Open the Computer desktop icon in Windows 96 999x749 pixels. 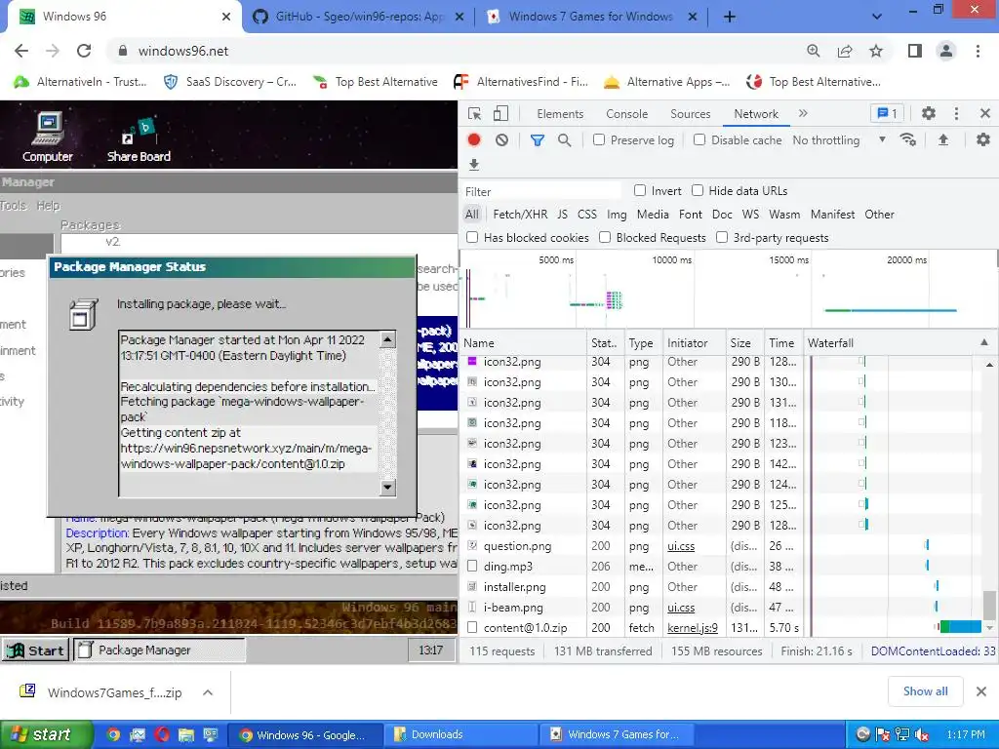[48, 138]
